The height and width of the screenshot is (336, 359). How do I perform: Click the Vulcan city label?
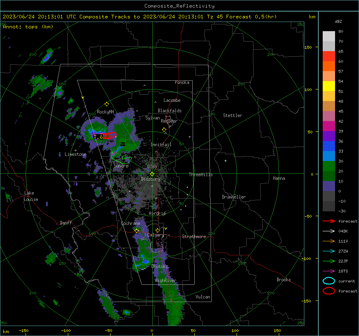(x=203, y=297)
